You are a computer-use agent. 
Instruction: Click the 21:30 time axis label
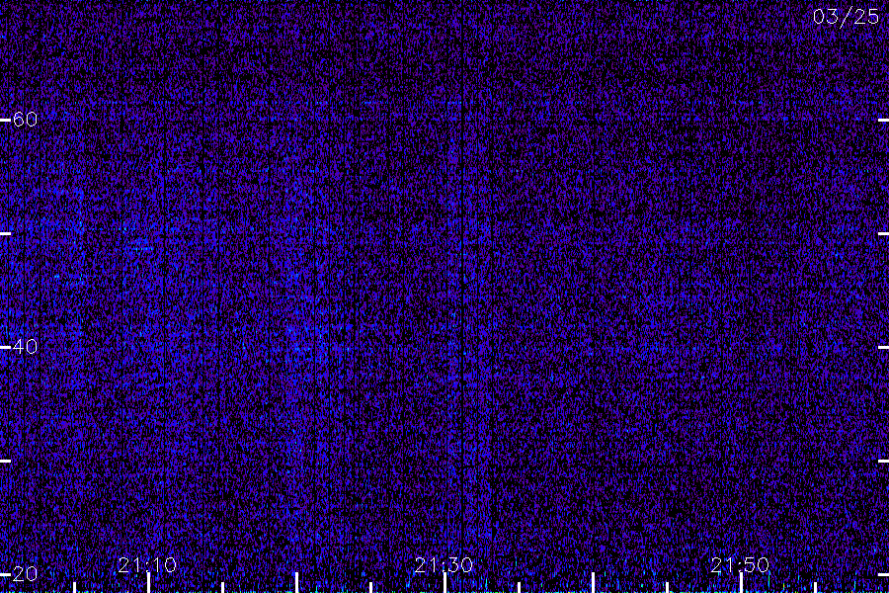(444, 565)
